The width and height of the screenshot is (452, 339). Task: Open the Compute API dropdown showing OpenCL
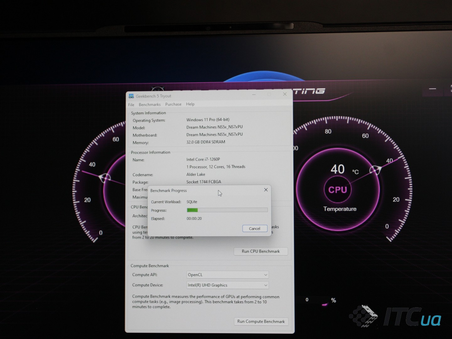(x=228, y=275)
